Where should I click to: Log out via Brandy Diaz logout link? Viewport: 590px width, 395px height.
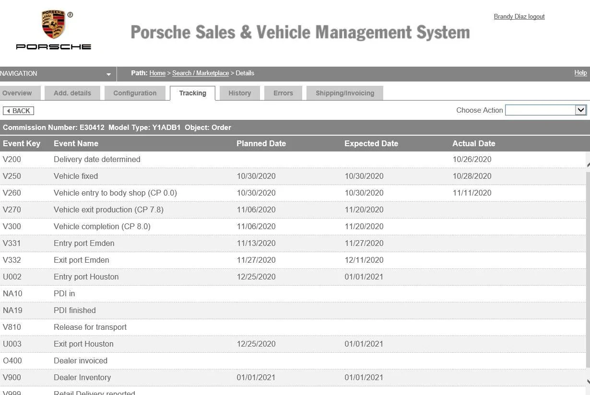[519, 16]
